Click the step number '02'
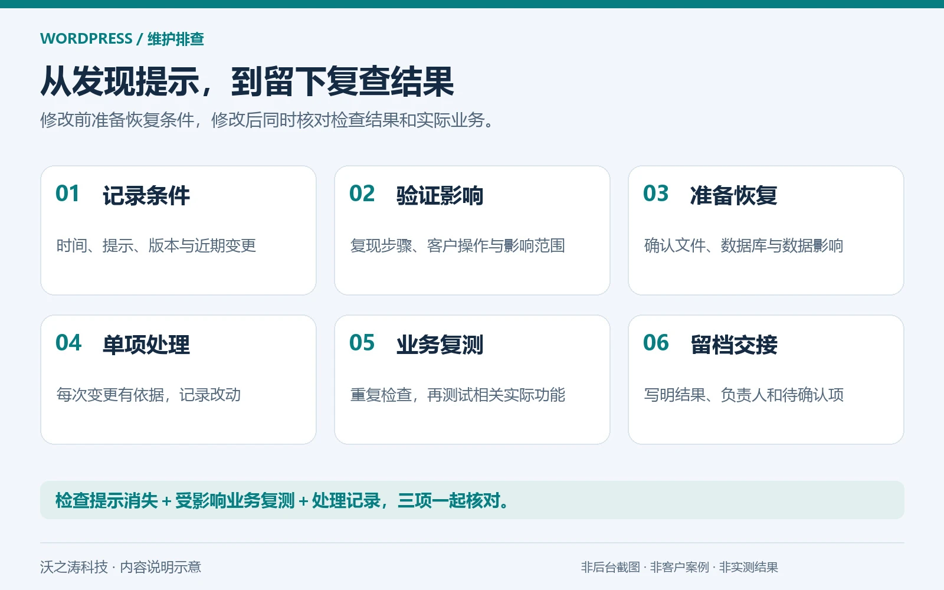Viewport: 944px width, 590px height. click(x=362, y=194)
